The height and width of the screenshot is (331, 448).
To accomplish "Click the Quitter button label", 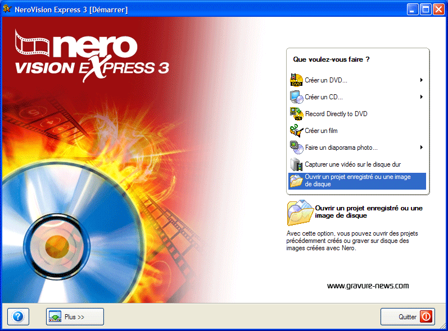I will click(408, 317).
